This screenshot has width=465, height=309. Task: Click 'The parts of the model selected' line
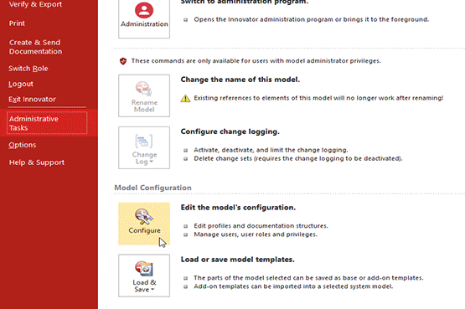click(308, 278)
